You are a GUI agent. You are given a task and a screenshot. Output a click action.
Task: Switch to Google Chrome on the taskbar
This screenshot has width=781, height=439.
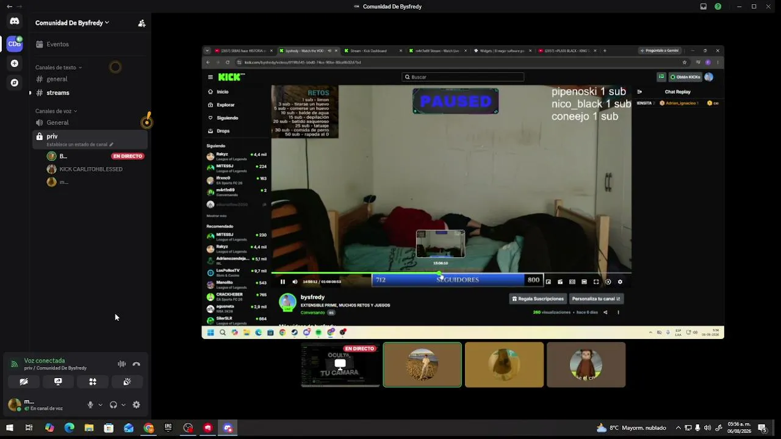coord(148,428)
